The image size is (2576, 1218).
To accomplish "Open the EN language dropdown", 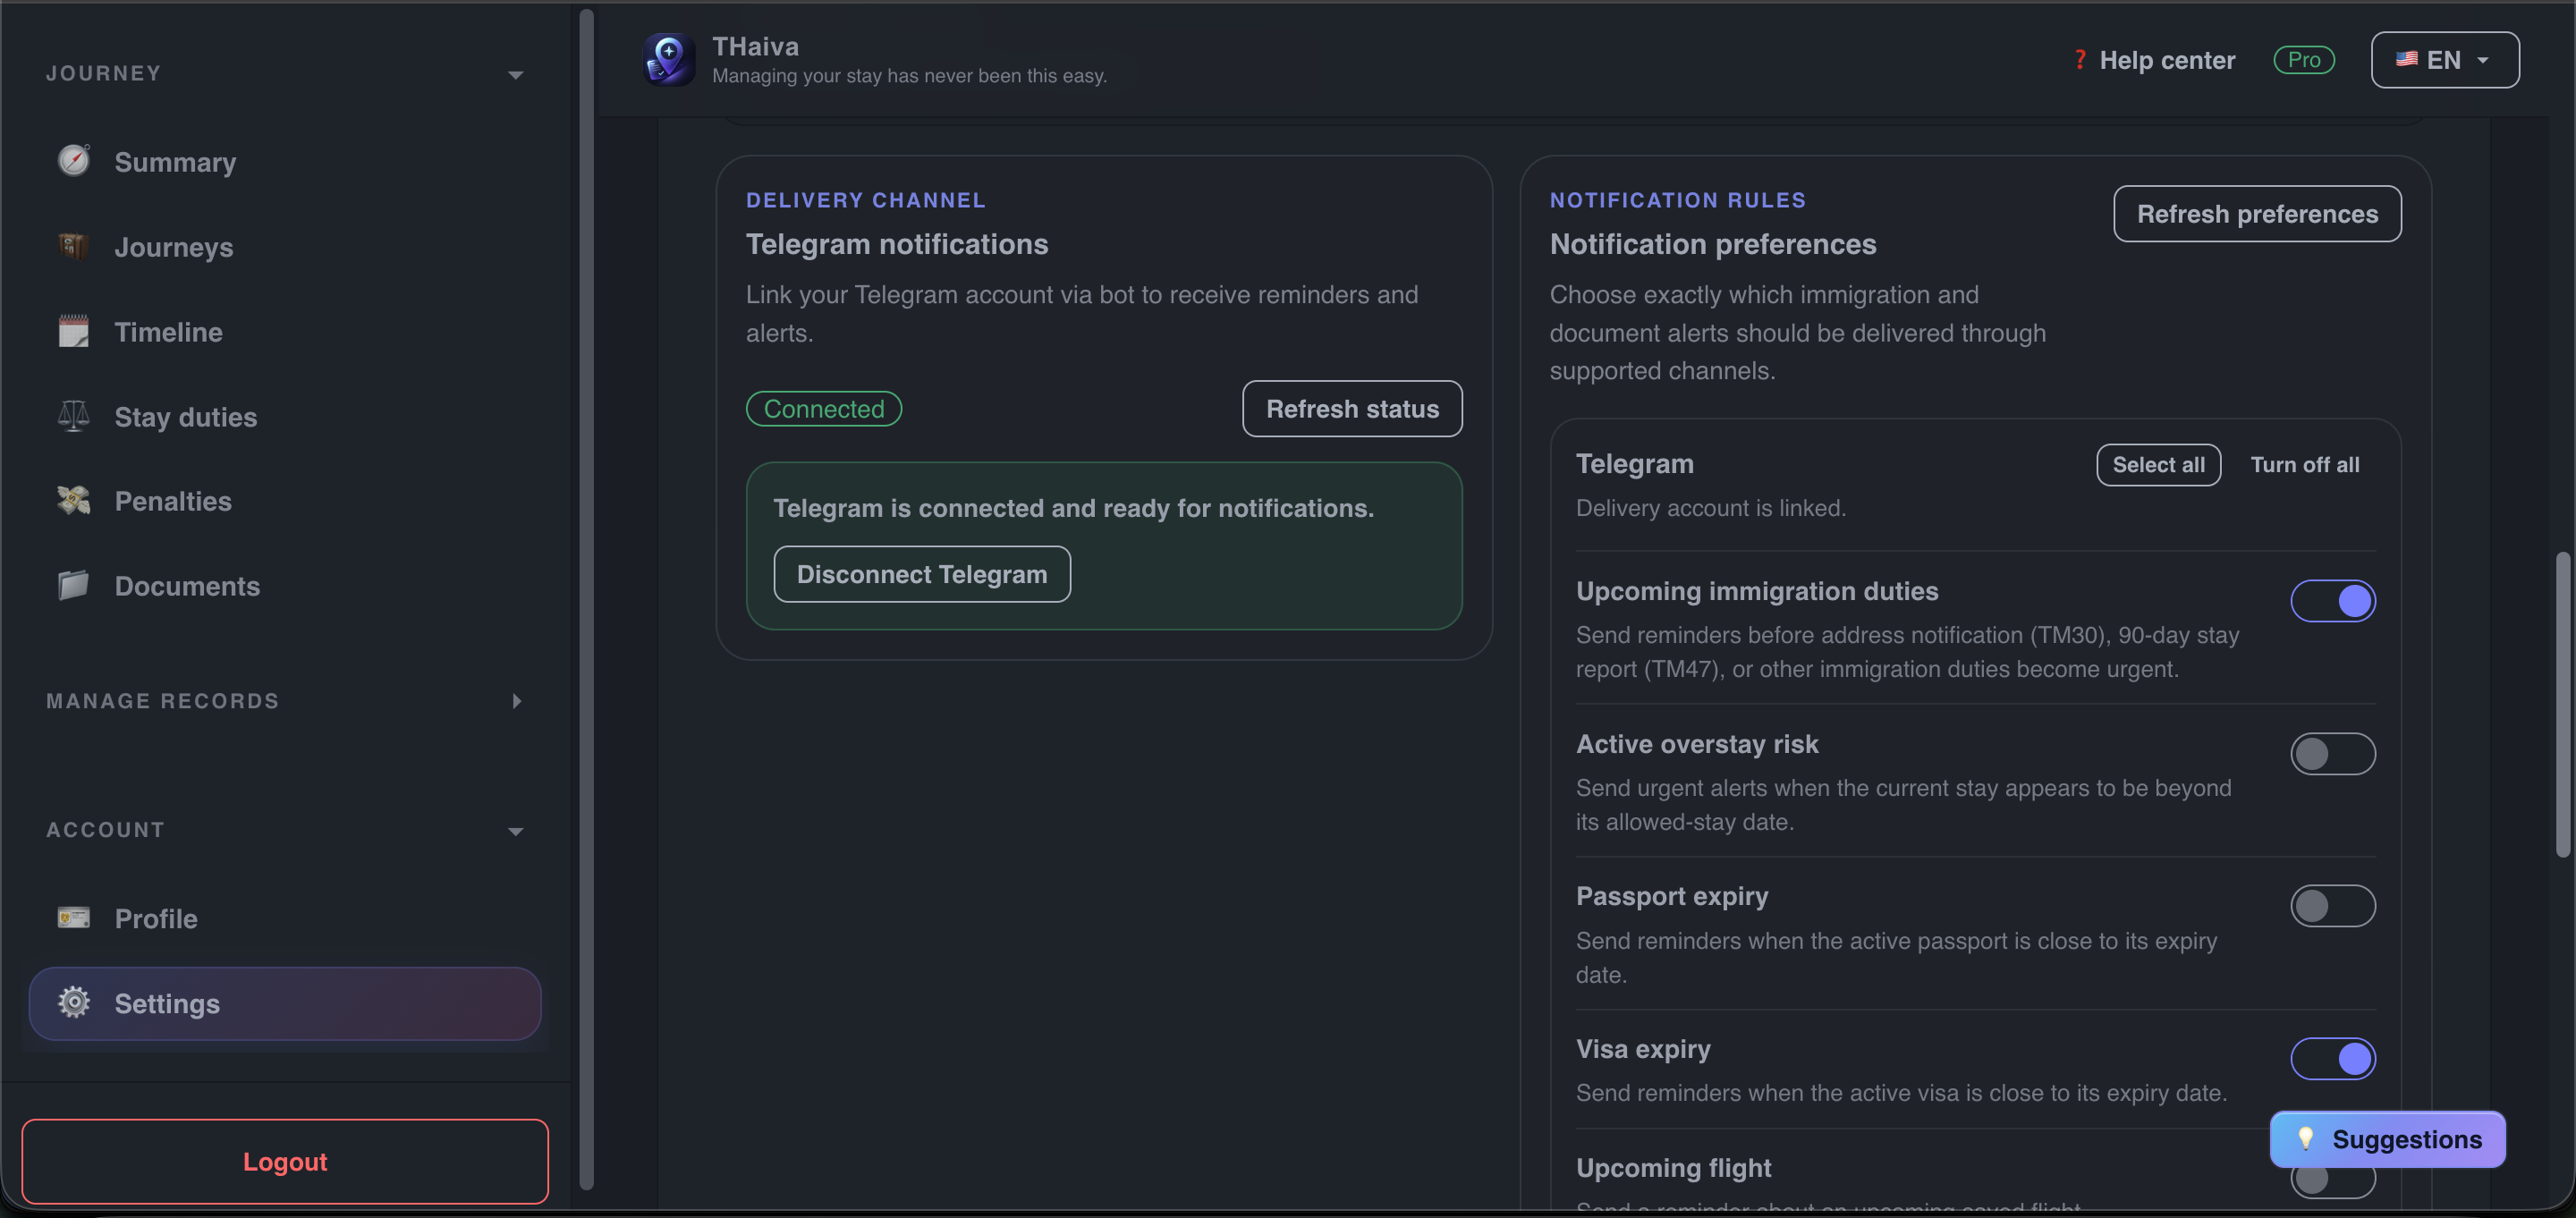I will pyautogui.click(x=2444, y=60).
